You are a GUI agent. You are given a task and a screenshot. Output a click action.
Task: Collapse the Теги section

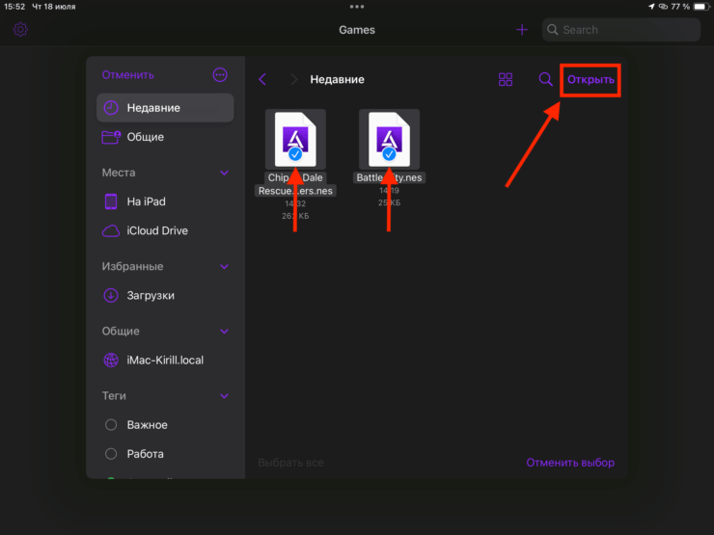pyautogui.click(x=224, y=395)
